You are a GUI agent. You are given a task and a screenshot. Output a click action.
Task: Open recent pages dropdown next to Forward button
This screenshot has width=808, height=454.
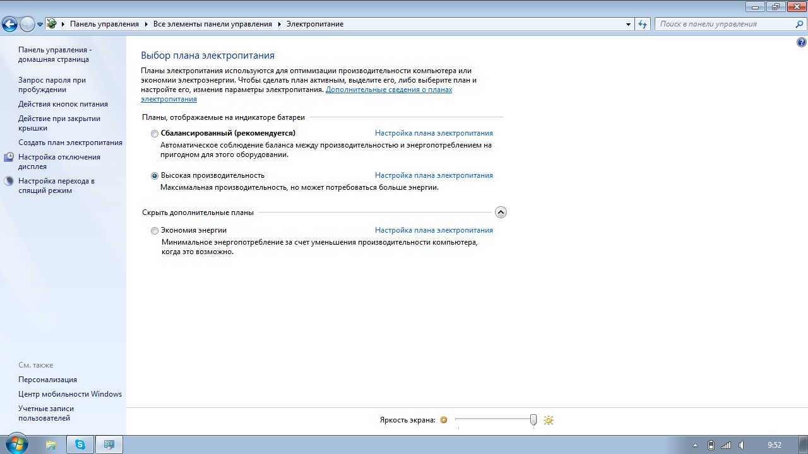tap(40, 25)
